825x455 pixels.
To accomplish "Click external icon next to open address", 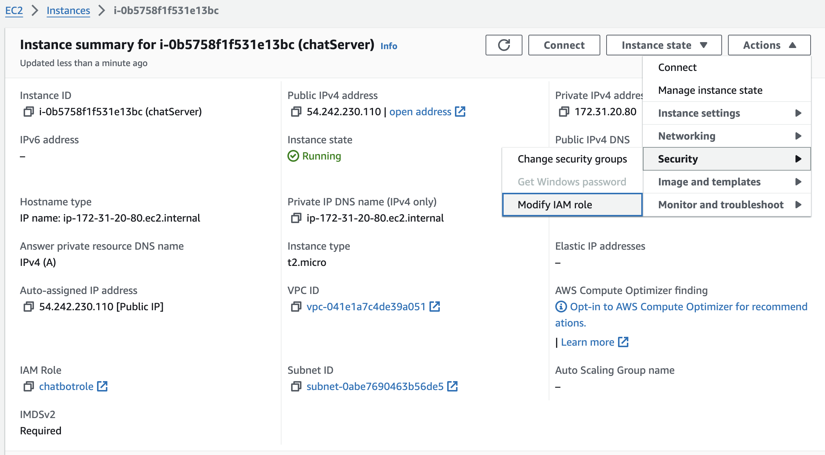I will point(460,112).
